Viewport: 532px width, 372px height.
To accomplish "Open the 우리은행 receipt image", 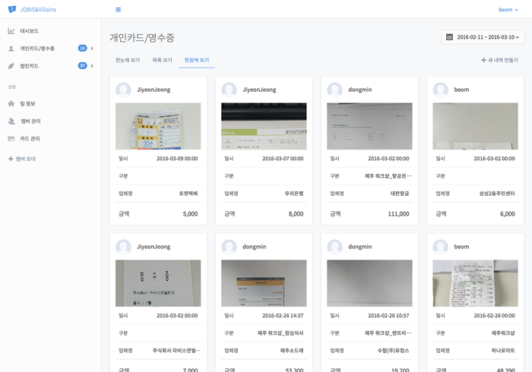I will 264,126.
